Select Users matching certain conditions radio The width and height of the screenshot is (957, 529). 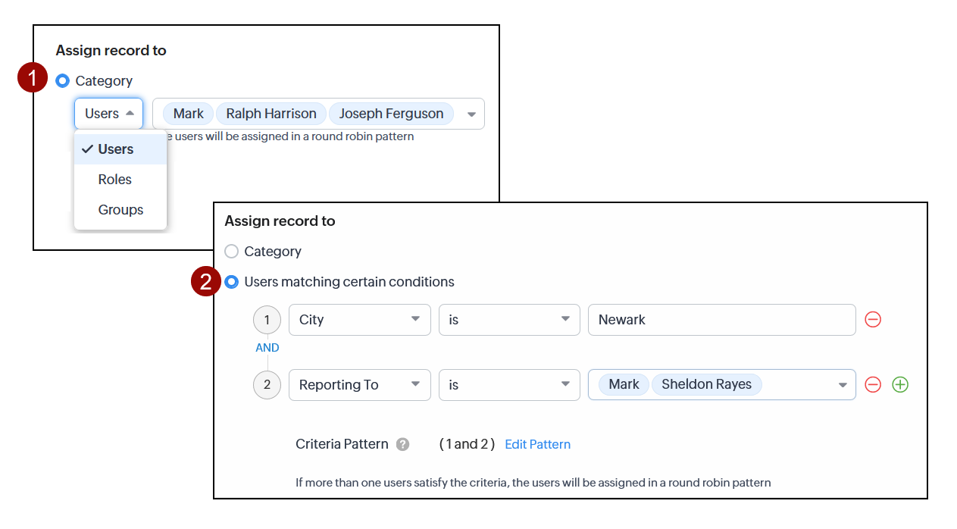pos(232,282)
